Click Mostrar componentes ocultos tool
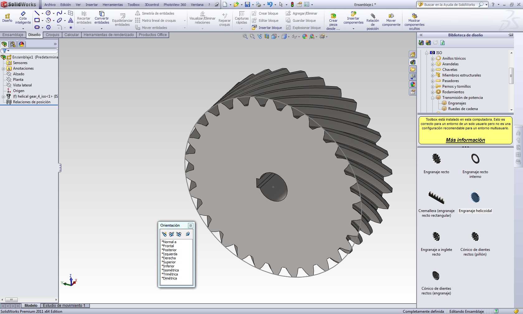This screenshot has width=523, height=314. 414,22
